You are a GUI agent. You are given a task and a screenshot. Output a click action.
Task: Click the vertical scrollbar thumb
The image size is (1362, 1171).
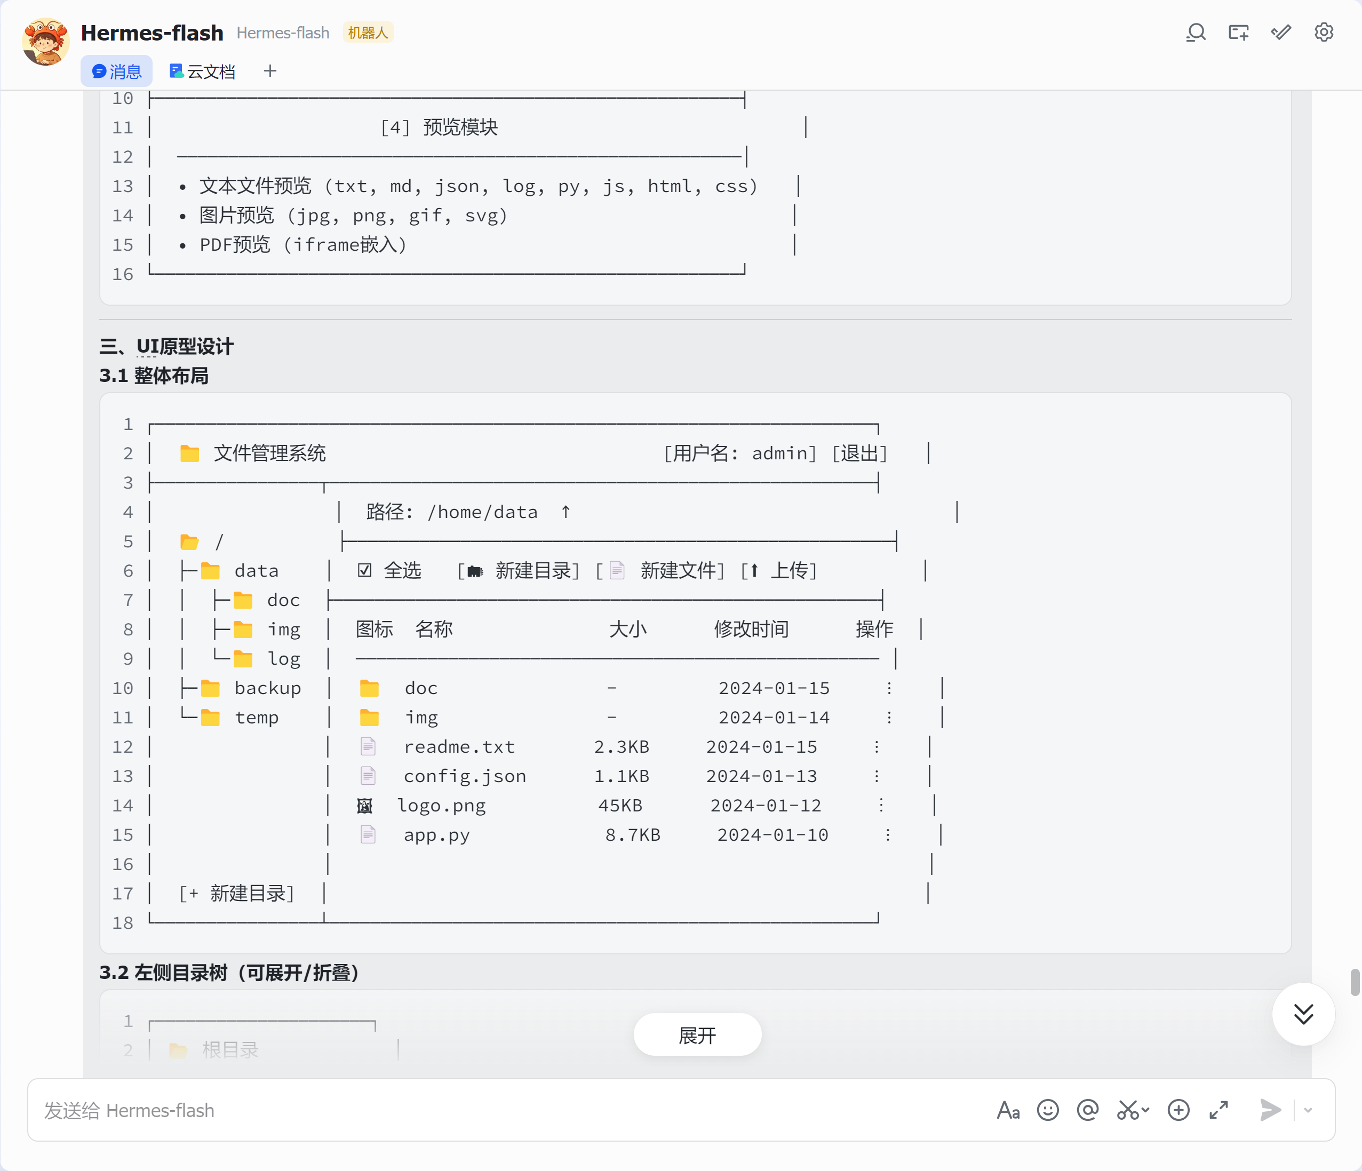[x=1355, y=982]
